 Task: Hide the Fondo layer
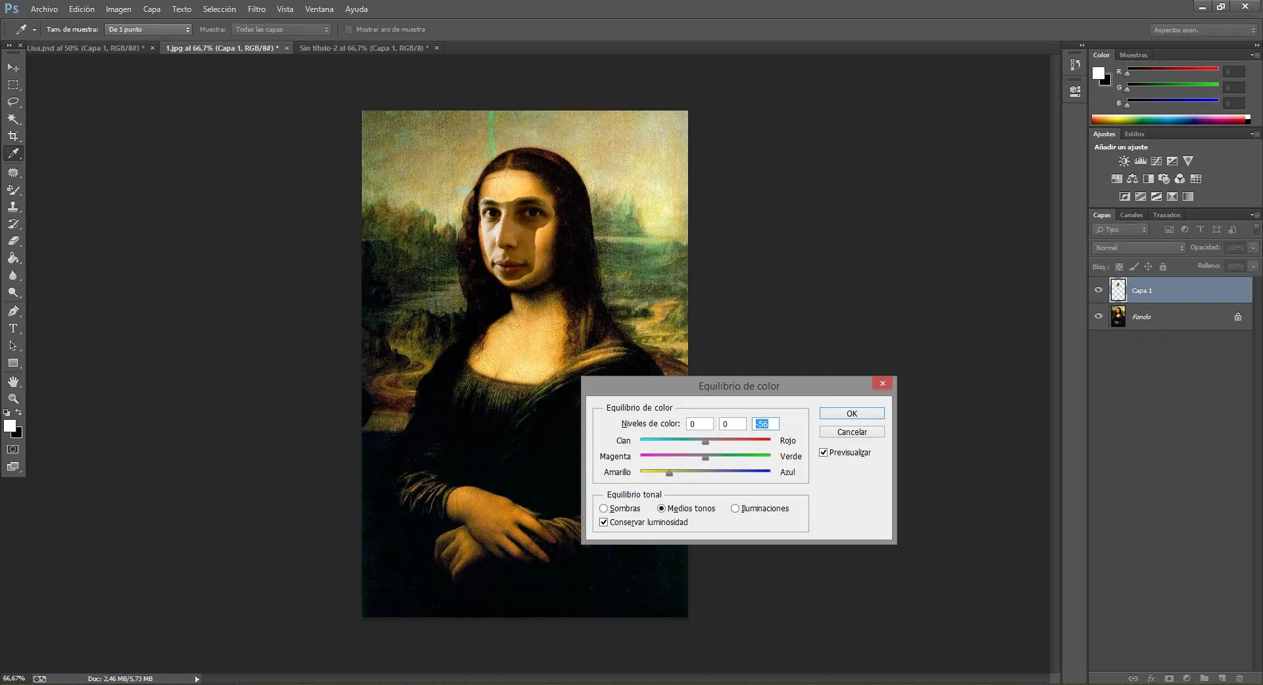[x=1099, y=317]
